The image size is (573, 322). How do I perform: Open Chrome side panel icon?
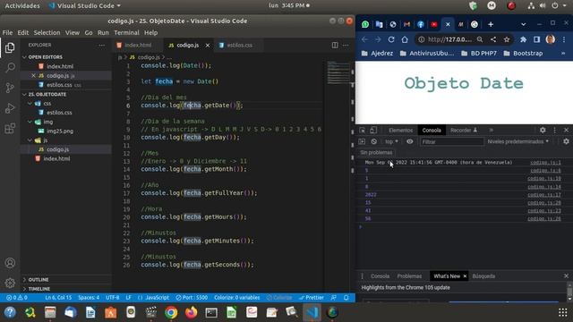point(536,39)
